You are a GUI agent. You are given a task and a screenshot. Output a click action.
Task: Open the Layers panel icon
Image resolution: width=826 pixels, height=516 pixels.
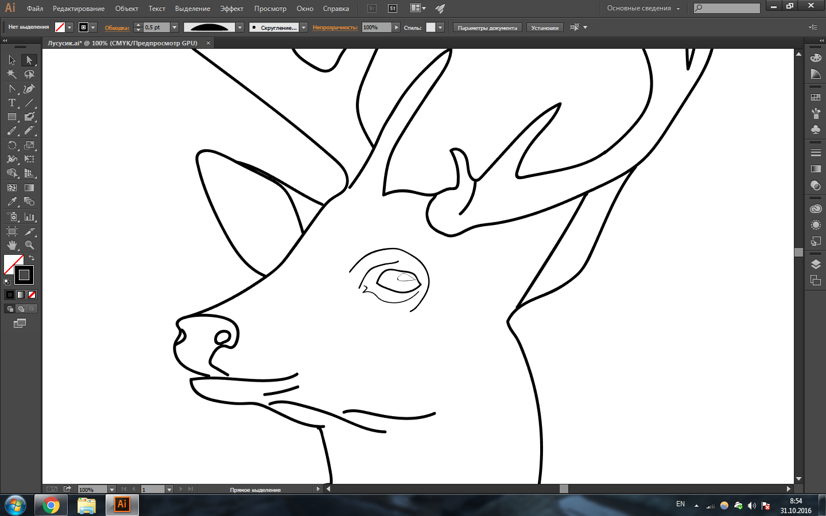pyautogui.click(x=816, y=264)
